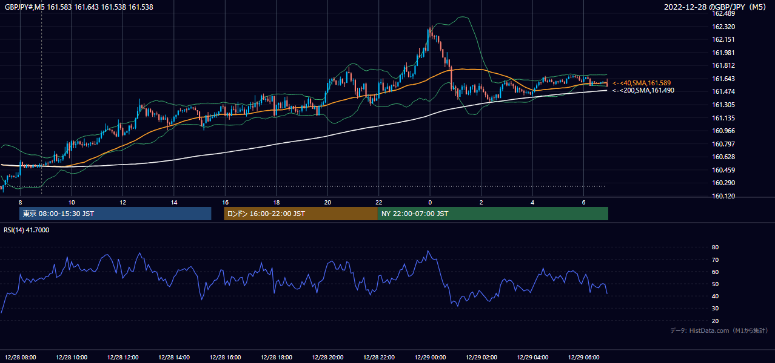775x363 pixels.
Task: Click hour marker 6 below the price chart
Action: coord(583,202)
